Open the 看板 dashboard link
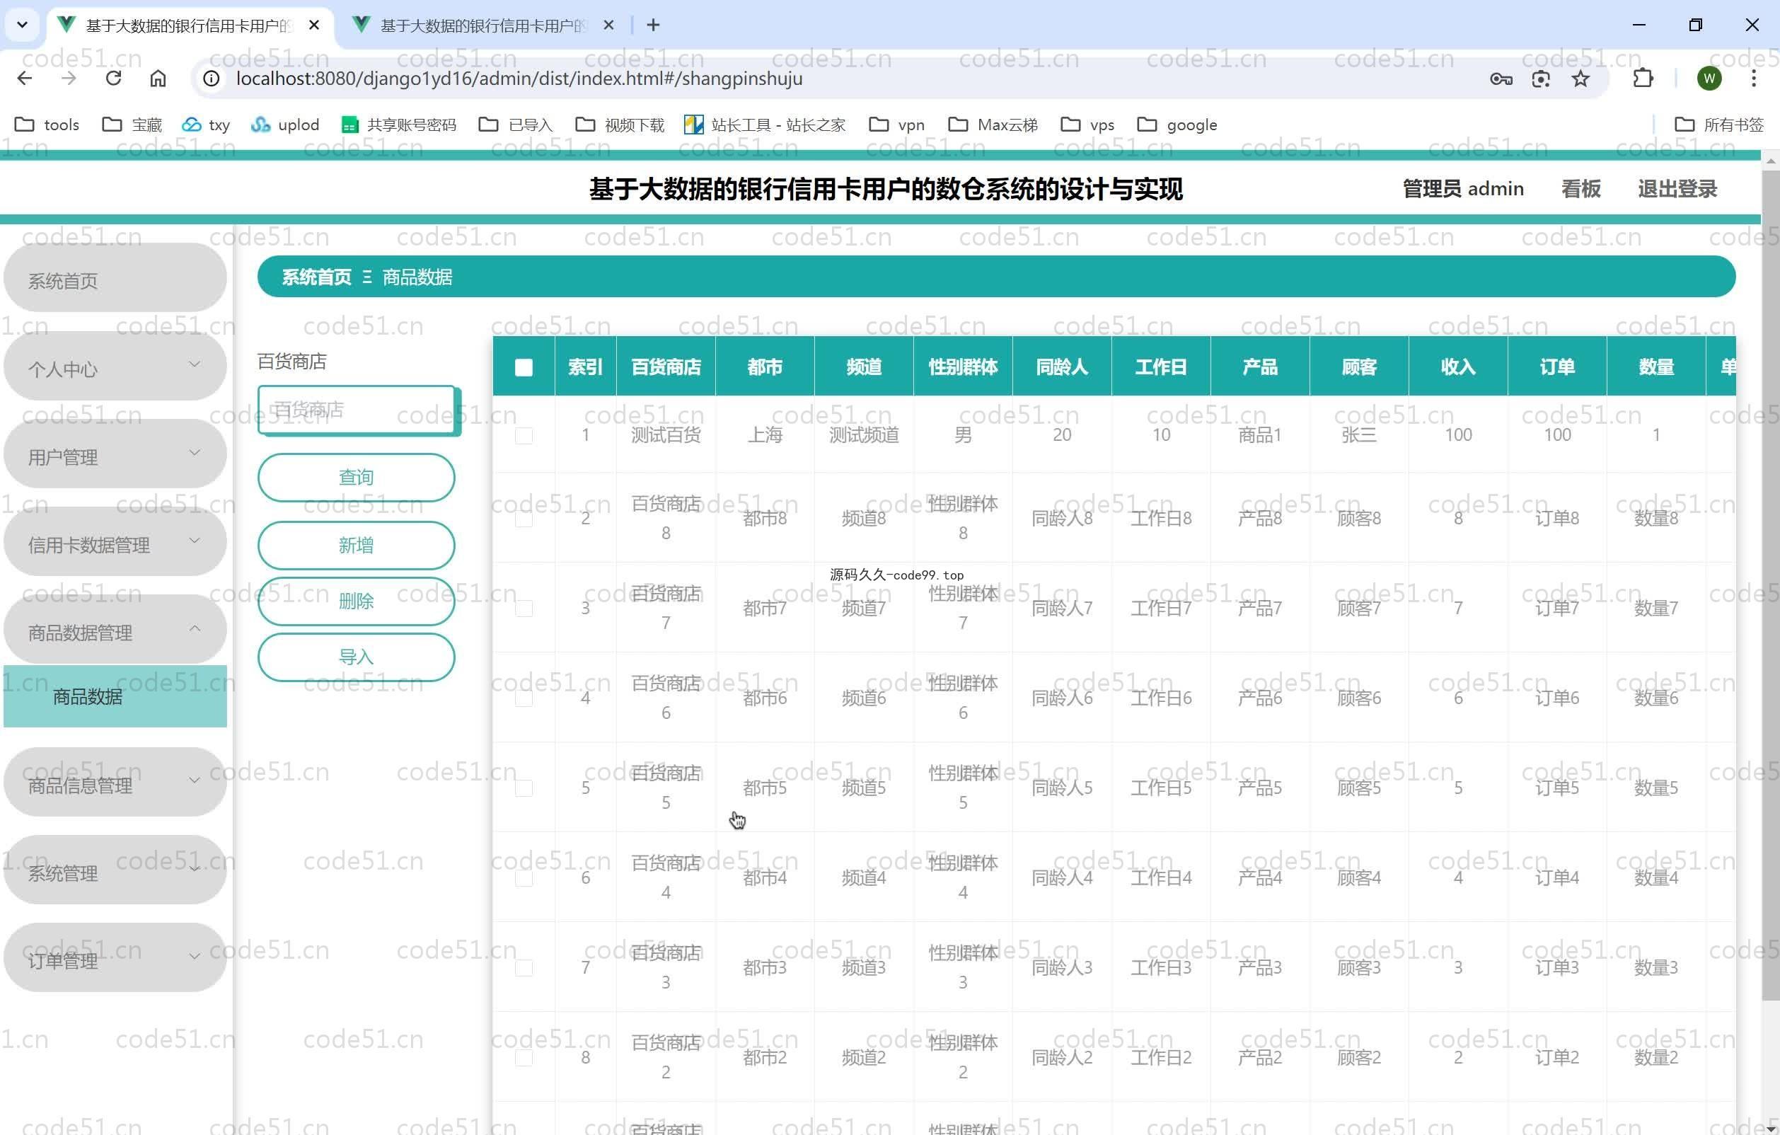Viewport: 1780px width, 1135px height. (1580, 188)
